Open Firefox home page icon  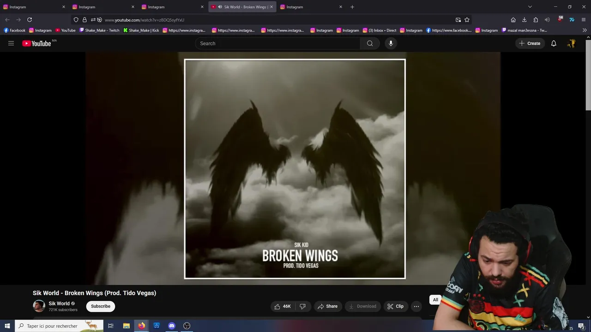tap(513, 20)
